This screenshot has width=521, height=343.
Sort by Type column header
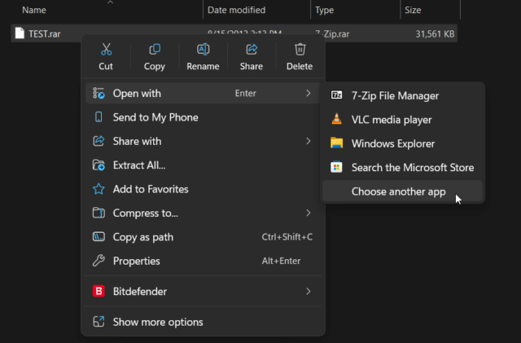point(324,10)
